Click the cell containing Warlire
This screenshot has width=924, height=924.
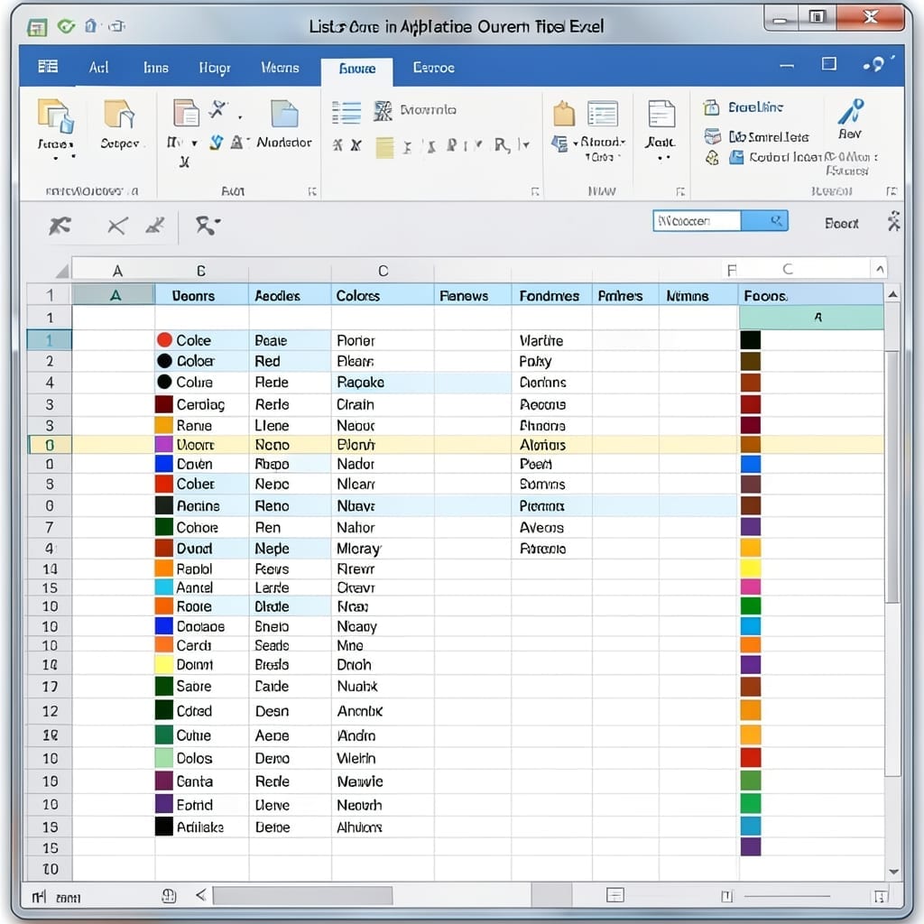click(x=551, y=340)
